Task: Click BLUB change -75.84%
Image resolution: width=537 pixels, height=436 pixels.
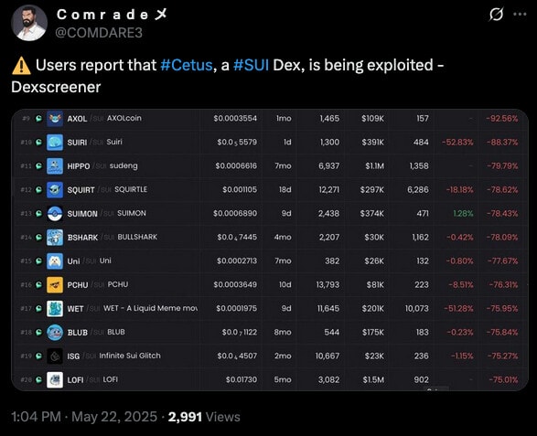Action: [502, 333]
